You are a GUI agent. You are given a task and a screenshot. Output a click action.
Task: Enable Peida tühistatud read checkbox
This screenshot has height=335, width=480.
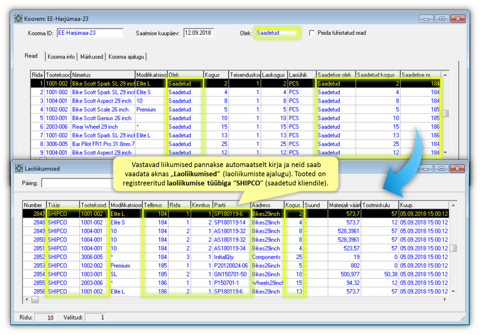pos(312,33)
